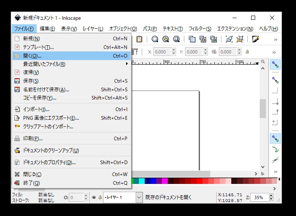Screen dimensions: 296x216
Task: Choose Save a Copy menu entry
Action: point(72,98)
